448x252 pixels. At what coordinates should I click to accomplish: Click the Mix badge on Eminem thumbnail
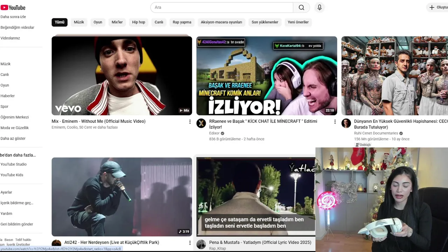(x=184, y=110)
